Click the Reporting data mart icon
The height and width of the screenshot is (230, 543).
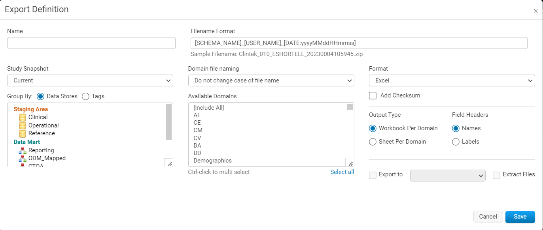pyautogui.click(x=23, y=150)
